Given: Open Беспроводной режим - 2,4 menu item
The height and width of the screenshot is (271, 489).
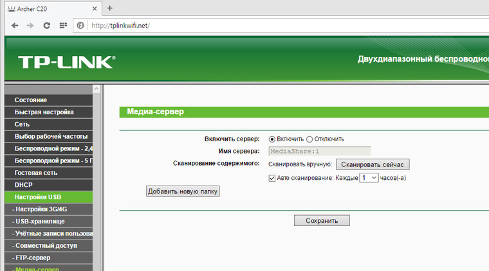Looking at the screenshot, I should click(49, 148).
